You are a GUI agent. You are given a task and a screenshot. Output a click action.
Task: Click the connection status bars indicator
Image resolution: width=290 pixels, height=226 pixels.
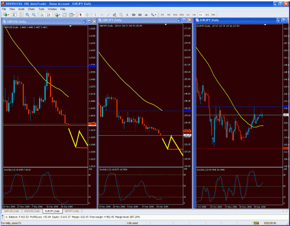[256, 223]
